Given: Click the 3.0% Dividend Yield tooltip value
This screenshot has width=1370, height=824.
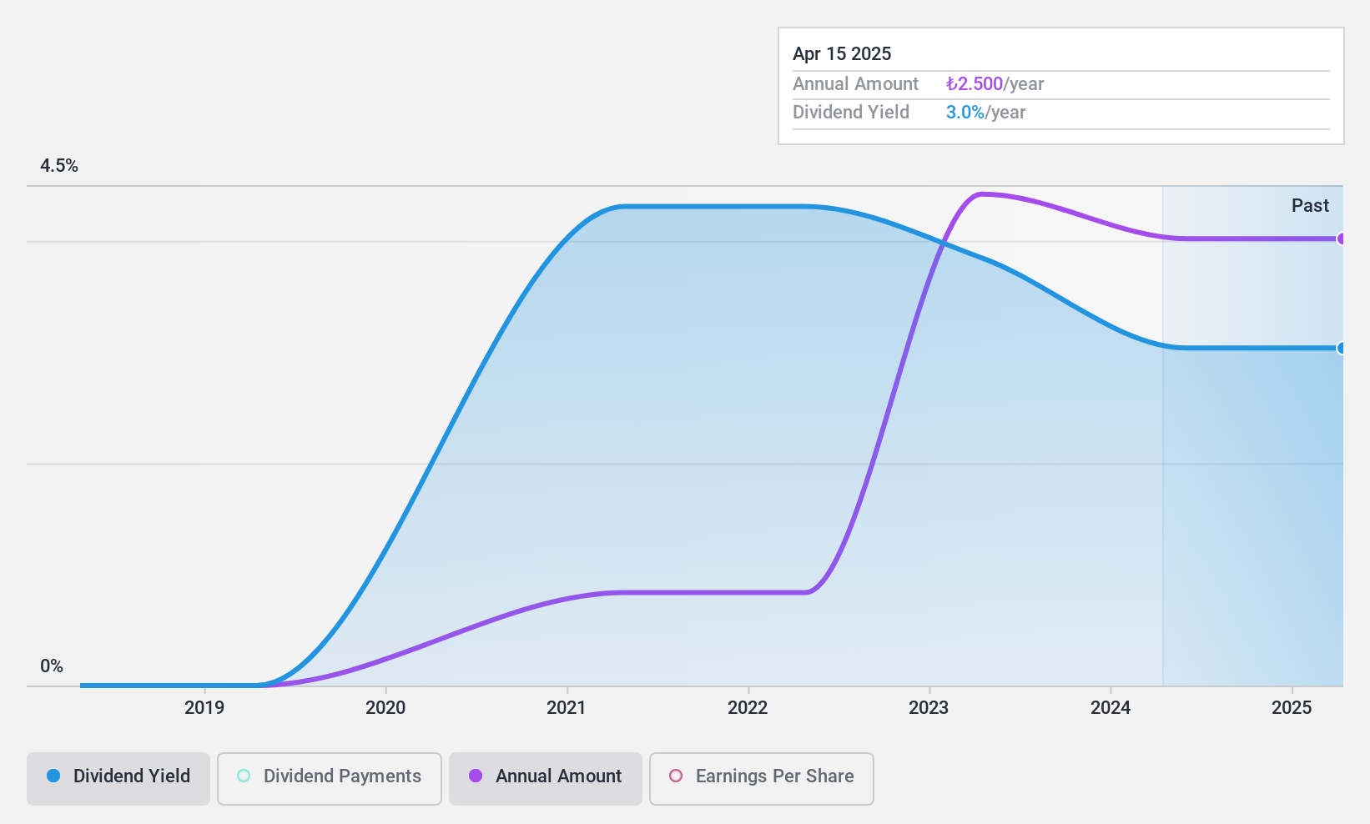Looking at the screenshot, I should pyautogui.click(x=965, y=112).
